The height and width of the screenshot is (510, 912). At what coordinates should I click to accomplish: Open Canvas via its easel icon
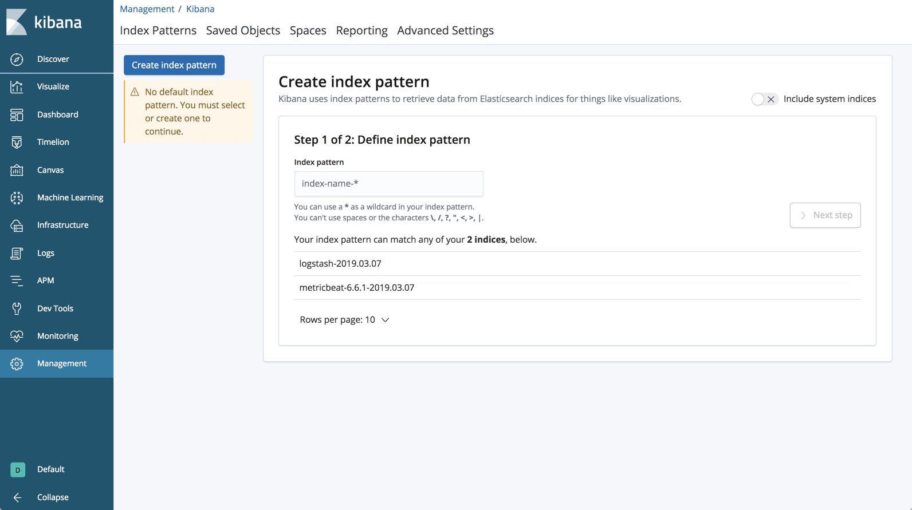coord(17,170)
